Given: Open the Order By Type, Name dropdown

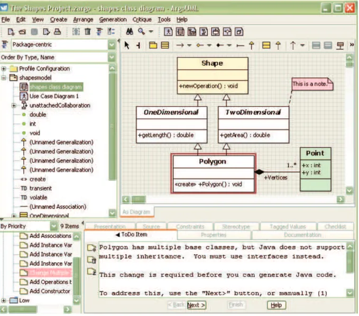Looking at the screenshot, I should tap(112, 57).
